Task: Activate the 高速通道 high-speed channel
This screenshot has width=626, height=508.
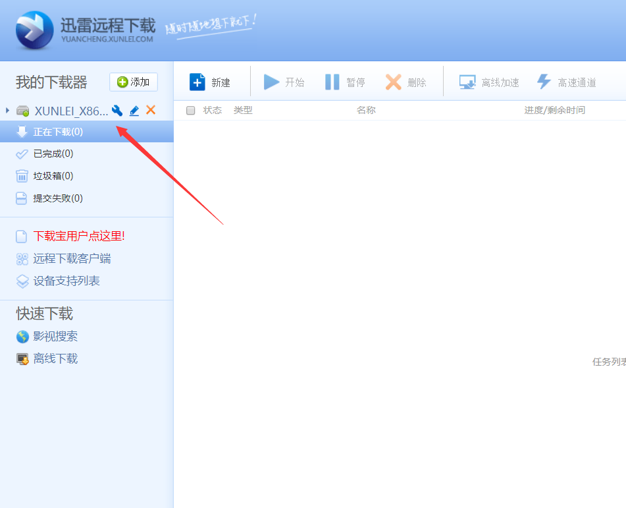Action: coord(567,82)
